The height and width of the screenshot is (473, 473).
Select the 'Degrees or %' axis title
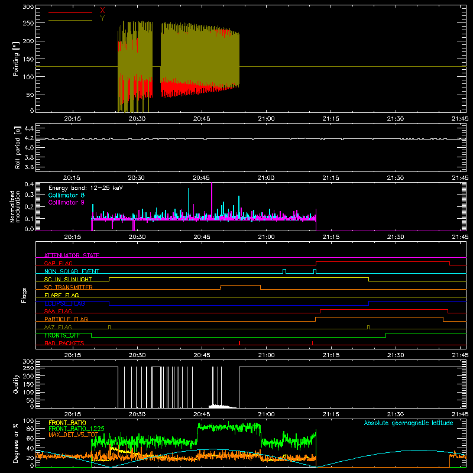click(x=16, y=443)
